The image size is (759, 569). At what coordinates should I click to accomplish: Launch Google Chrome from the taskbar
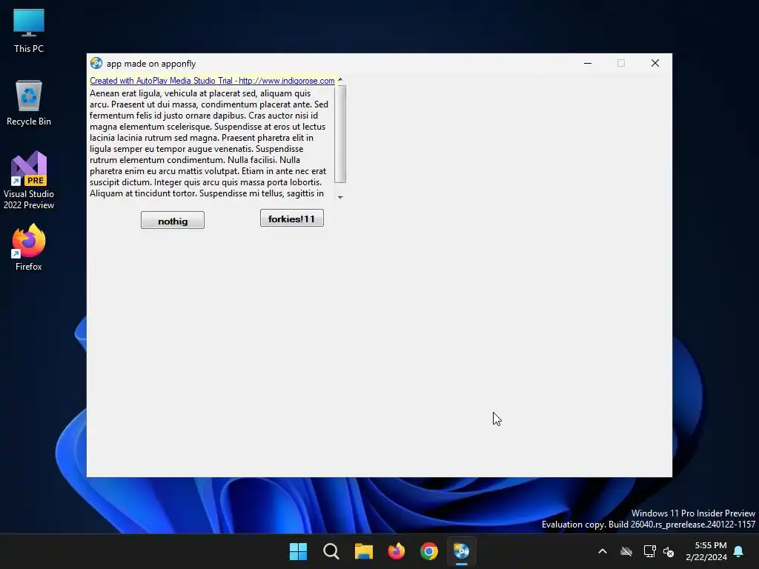pyautogui.click(x=429, y=551)
